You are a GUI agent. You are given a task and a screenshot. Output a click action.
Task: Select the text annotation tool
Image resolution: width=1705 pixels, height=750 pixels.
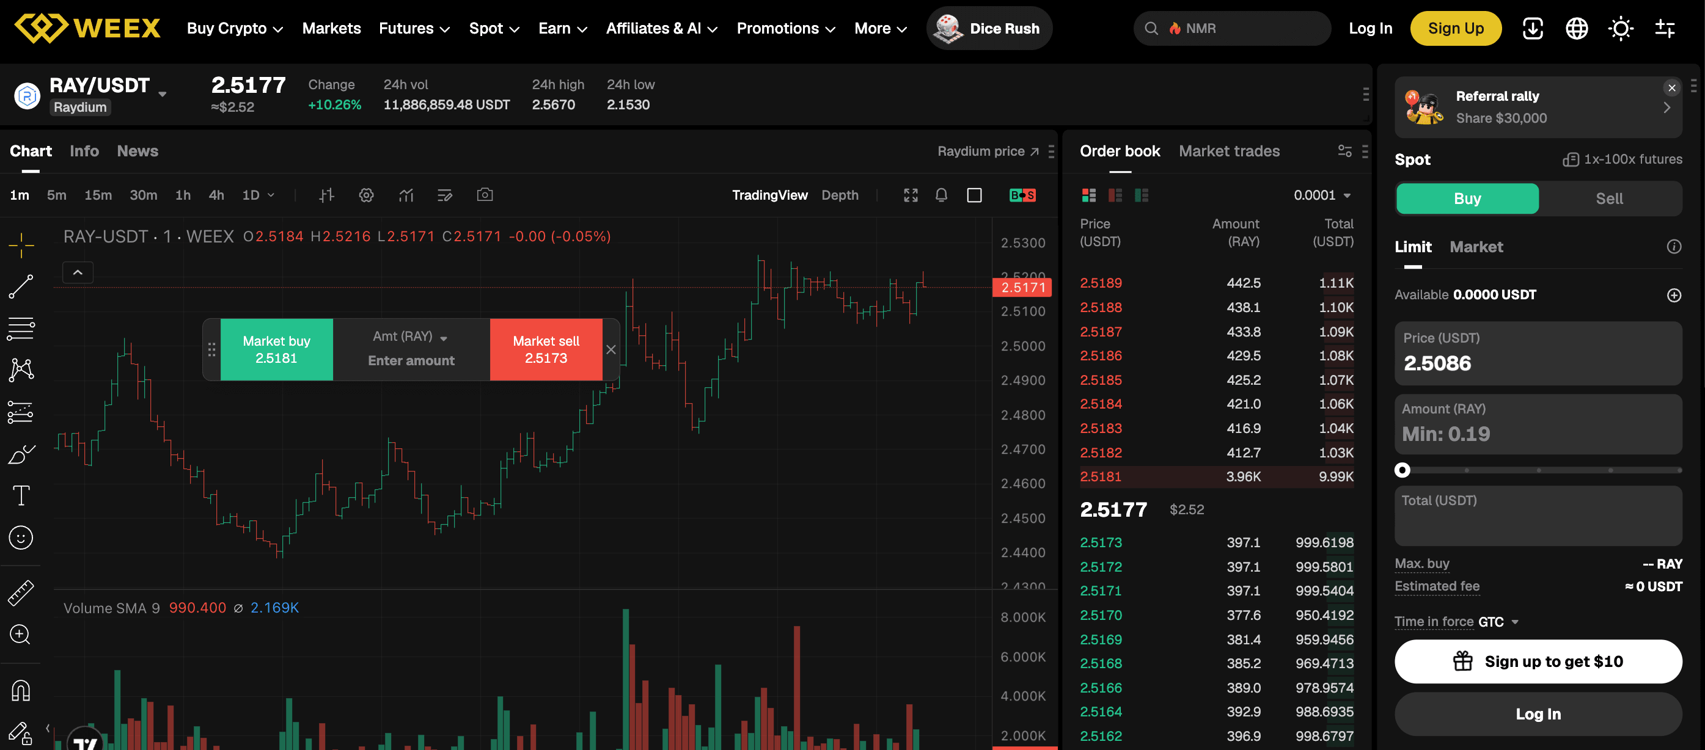pyautogui.click(x=21, y=495)
